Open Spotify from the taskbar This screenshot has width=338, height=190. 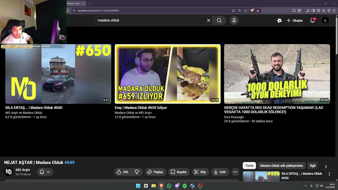tap(185, 186)
